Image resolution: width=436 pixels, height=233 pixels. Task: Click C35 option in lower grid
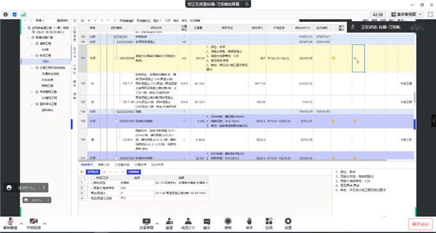pyautogui.click(x=137, y=188)
